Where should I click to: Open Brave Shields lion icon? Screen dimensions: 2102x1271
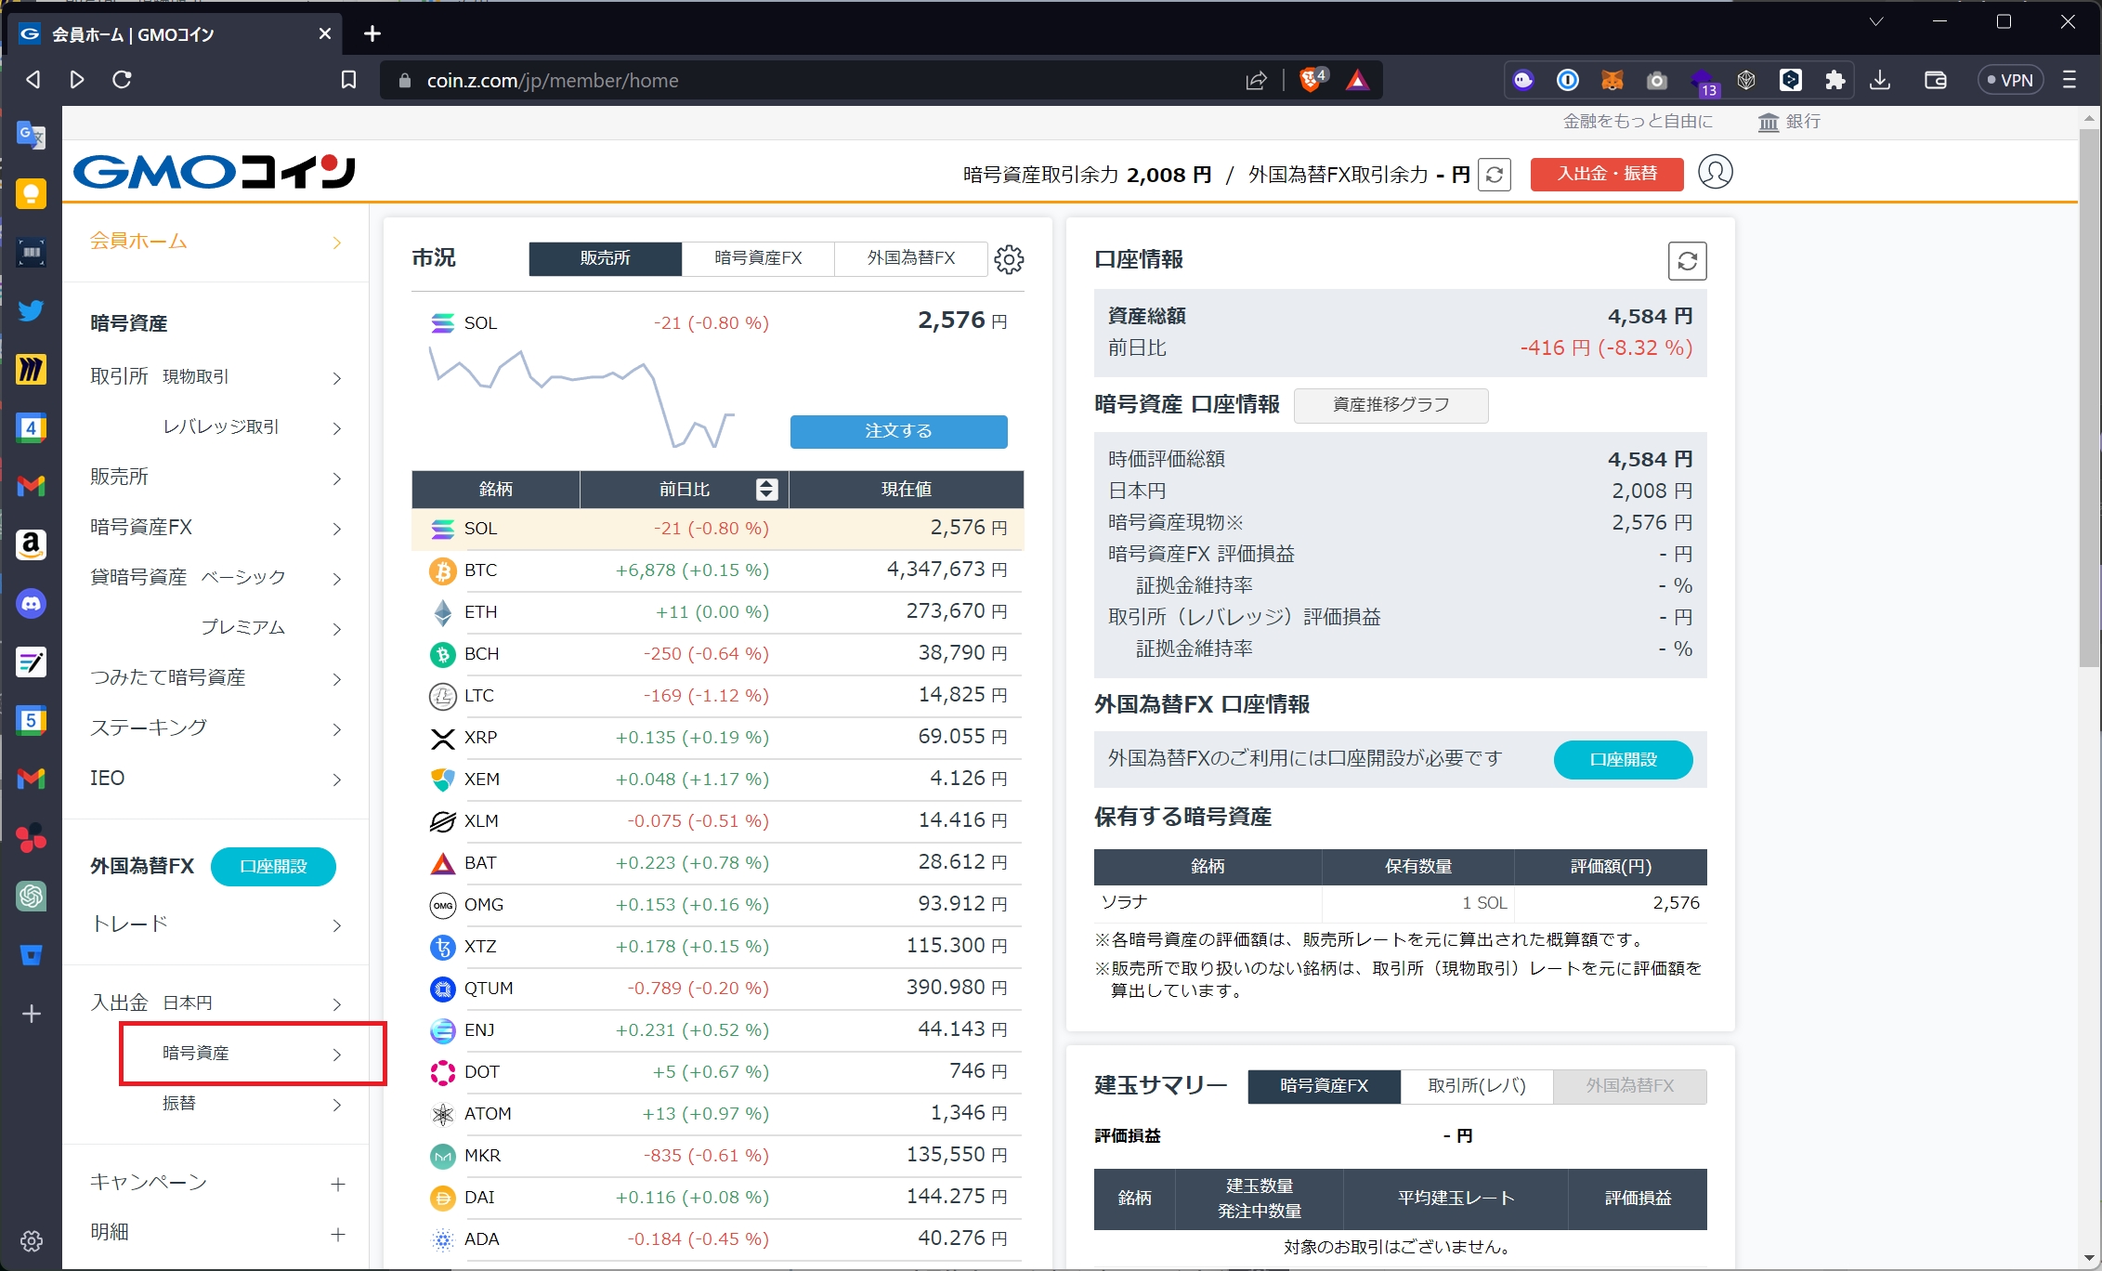coord(1311,80)
